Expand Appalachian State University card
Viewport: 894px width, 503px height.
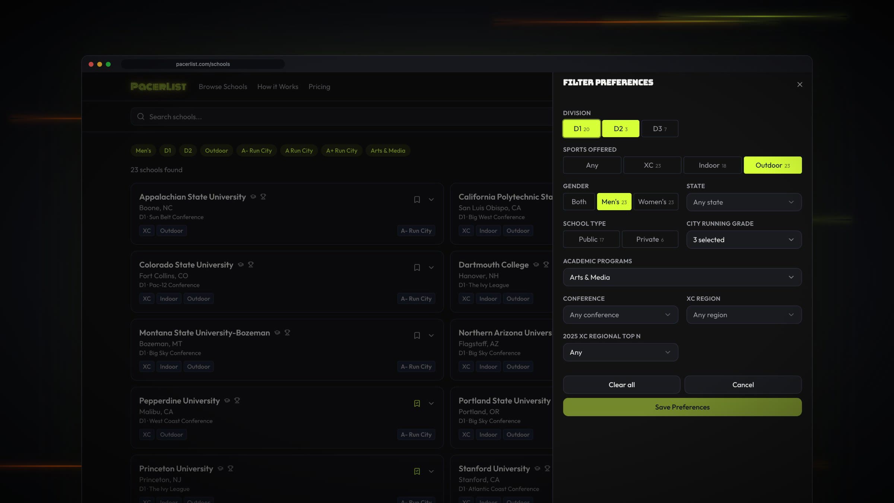(431, 199)
